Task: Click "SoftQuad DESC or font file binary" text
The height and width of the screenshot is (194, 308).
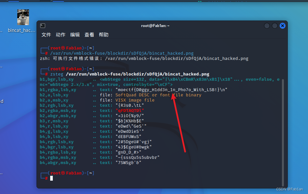Action: [158, 95]
